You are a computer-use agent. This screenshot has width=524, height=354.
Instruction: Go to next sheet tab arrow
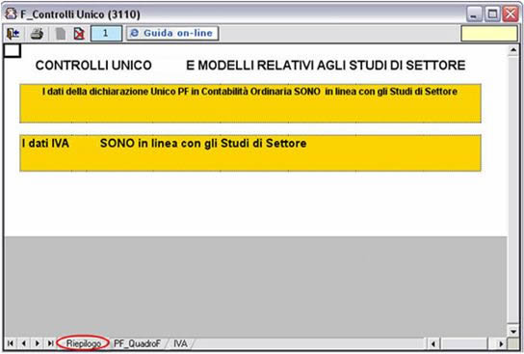pyautogui.click(x=38, y=343)
